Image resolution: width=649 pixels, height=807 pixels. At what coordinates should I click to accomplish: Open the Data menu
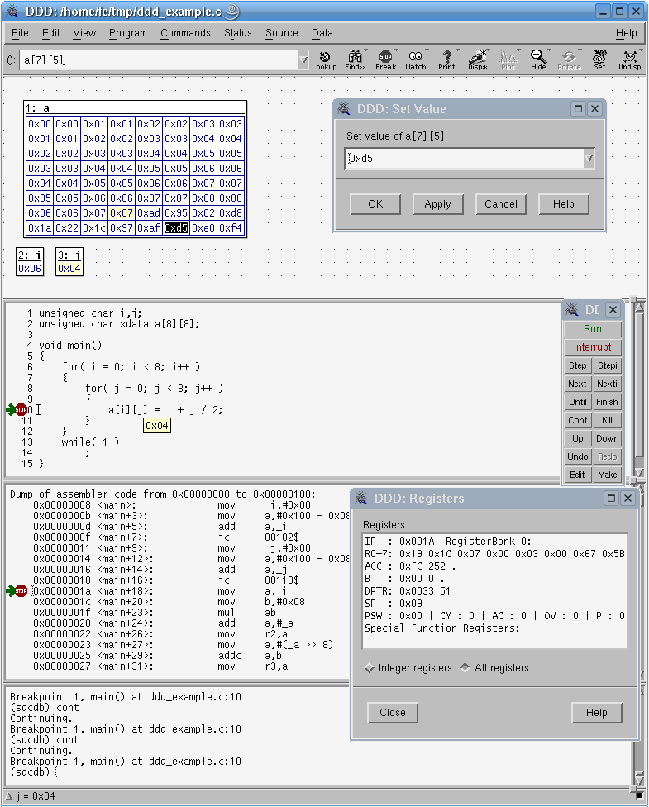pos(322,33)
